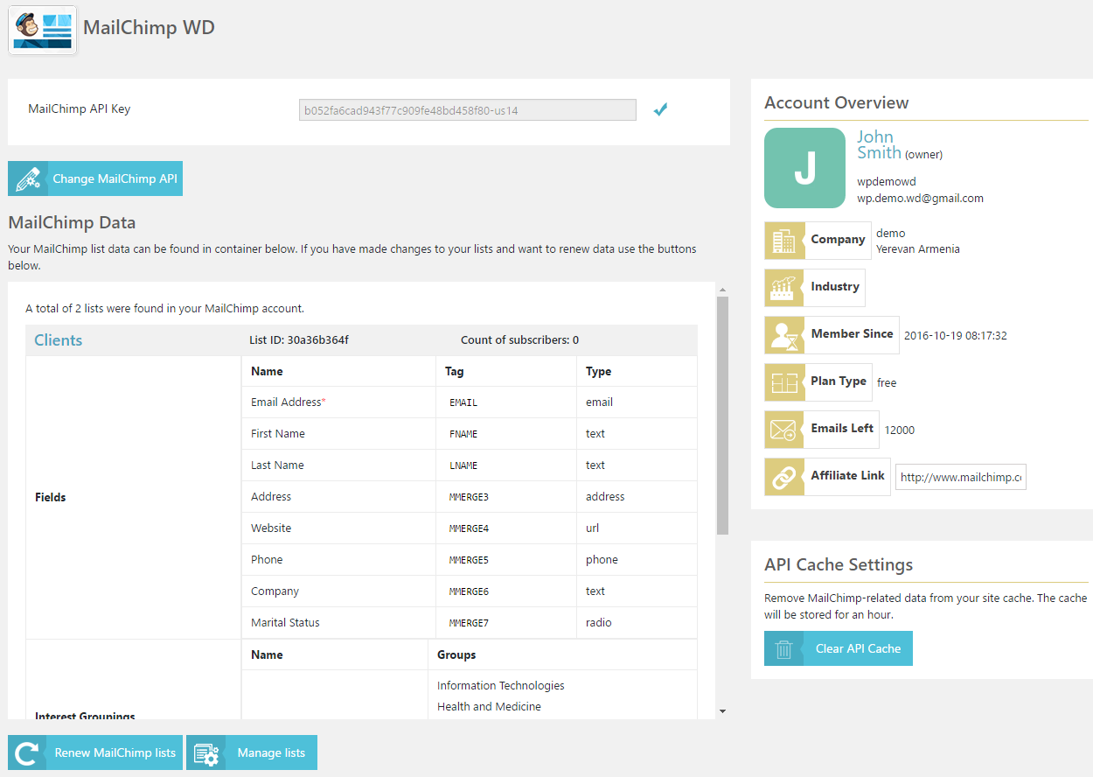Click the trash icon on Clear API Cache
Image resolution: width=1093 pixels, height=777 pixels.
[784, 649]
